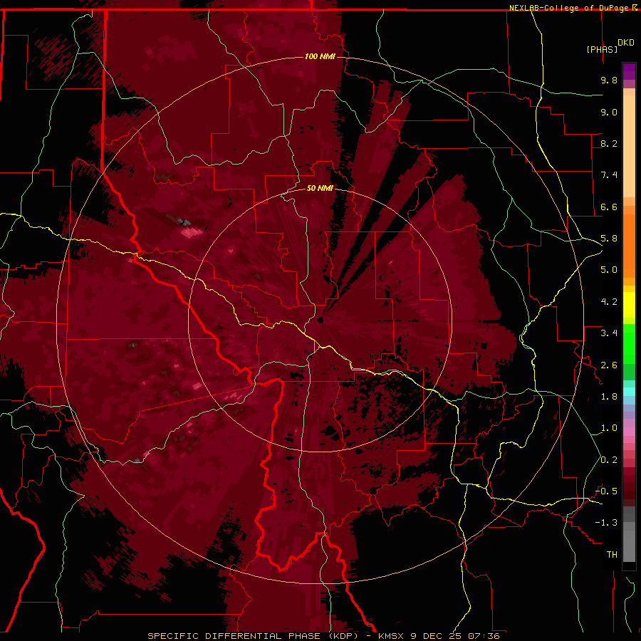
Task: Click the 9 DEC 25 date in the caption
Action: pyautogui.click(x=437, y=636)
